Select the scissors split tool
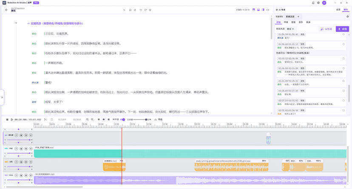352x189 pixels. (x=45, y=120)
